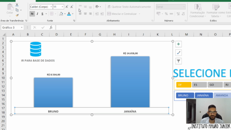Click the confirm checkmark in formula bar
The image size is (231, 130).
coord(43,27)
